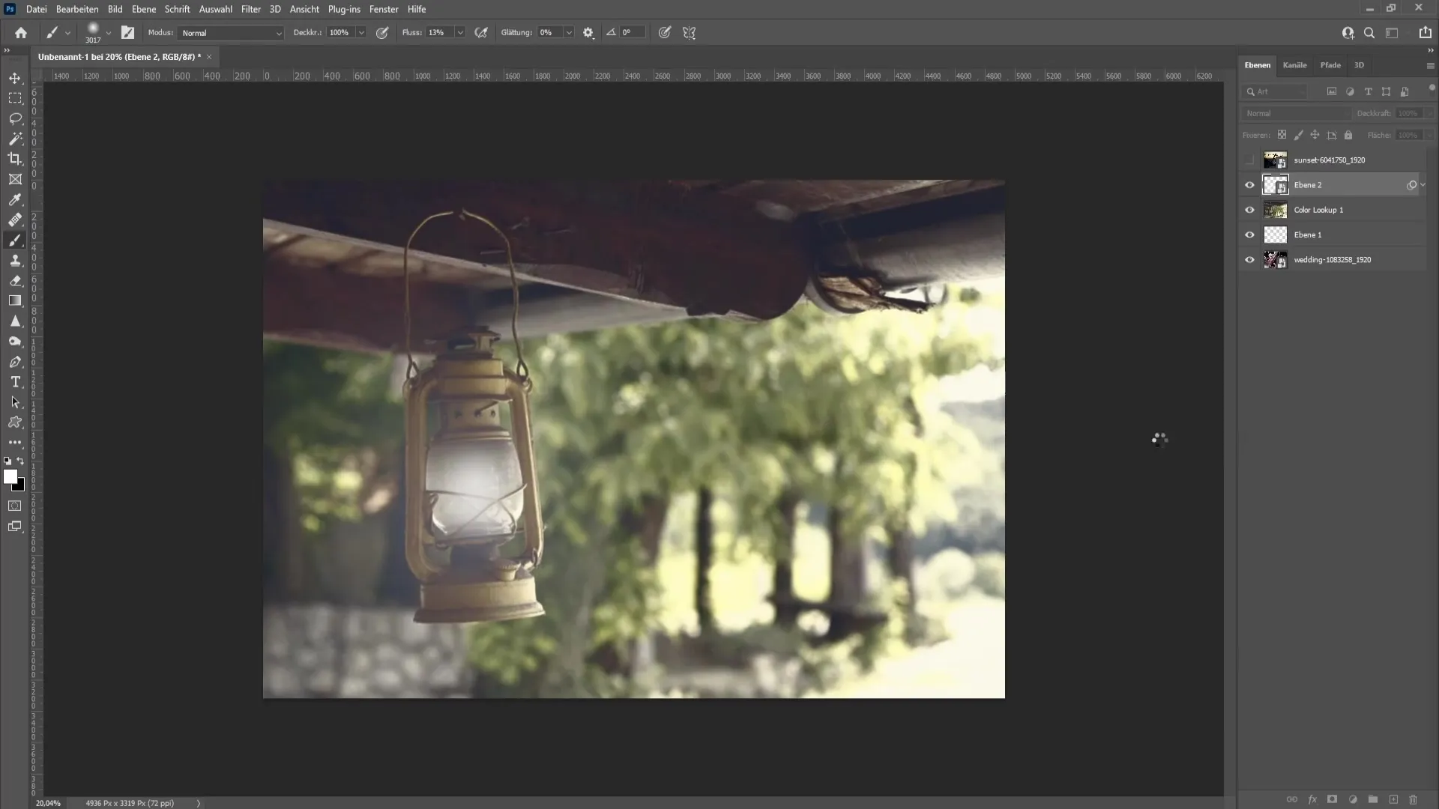The width and height of the screenshot is (1439, 809).
Task: Select the Move tool
Action: (x=15, y=77)
